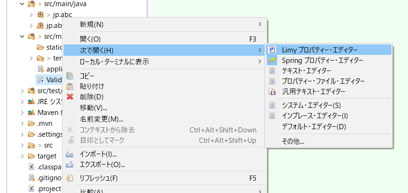Select テキスト・エディター from the submenu
The width and height of the screenshot is (408, 193).
pyautogui.click(x=307, y=71)
